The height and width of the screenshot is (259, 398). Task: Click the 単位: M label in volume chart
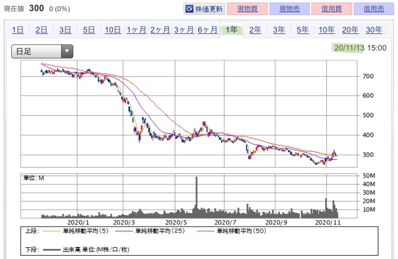[34, 178]
